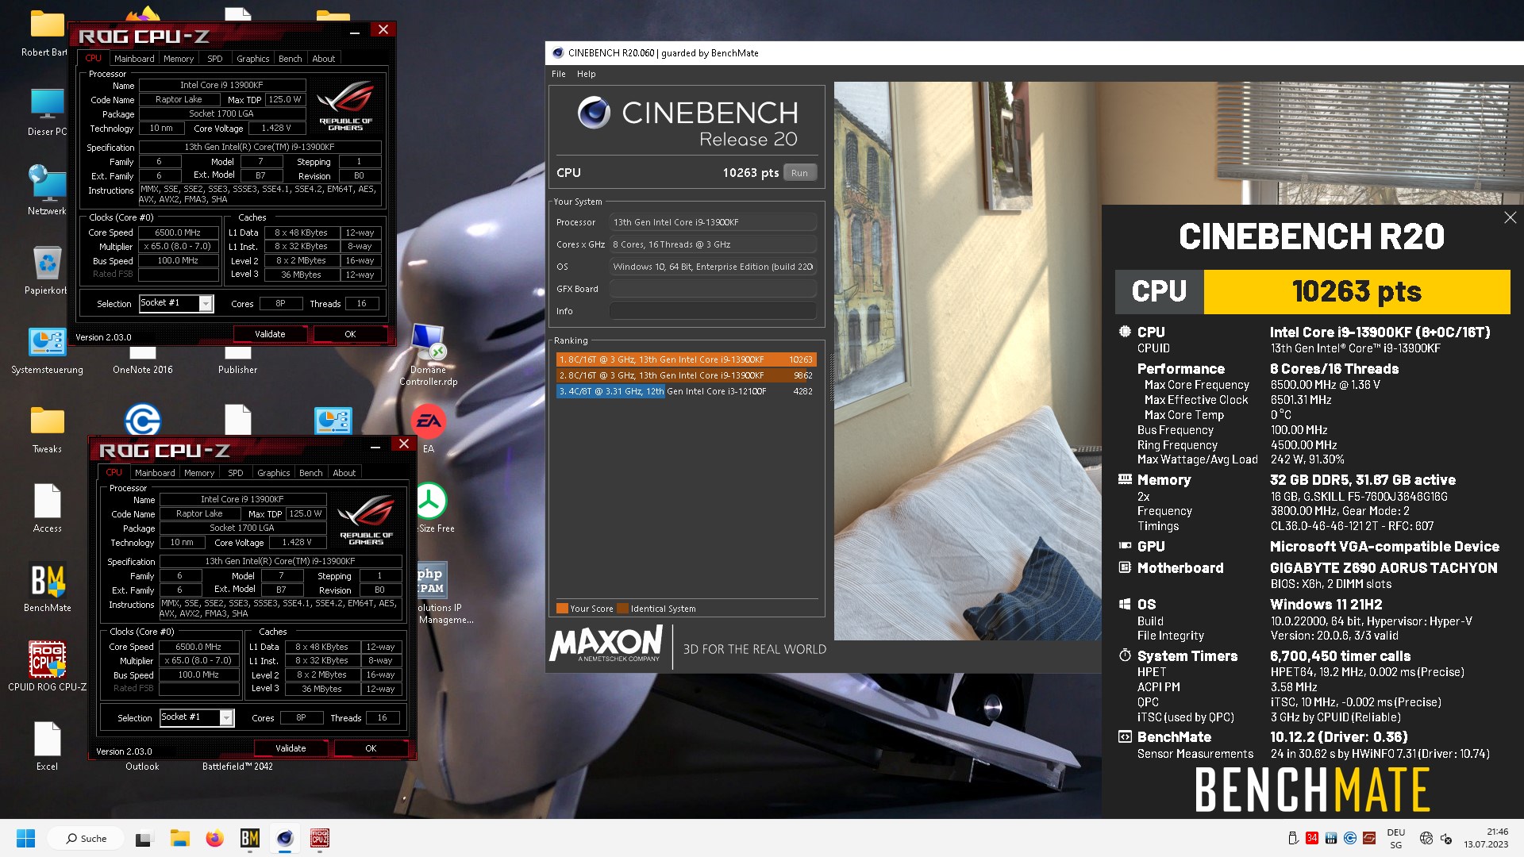Click the Windows Start button
Screen dimensions: 1524x857
pyautogui.click(x=25, y=838)
